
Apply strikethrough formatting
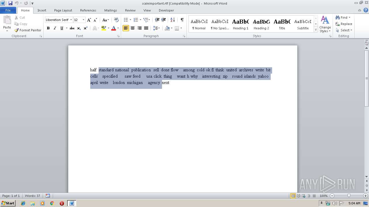(x=72, y=28)
